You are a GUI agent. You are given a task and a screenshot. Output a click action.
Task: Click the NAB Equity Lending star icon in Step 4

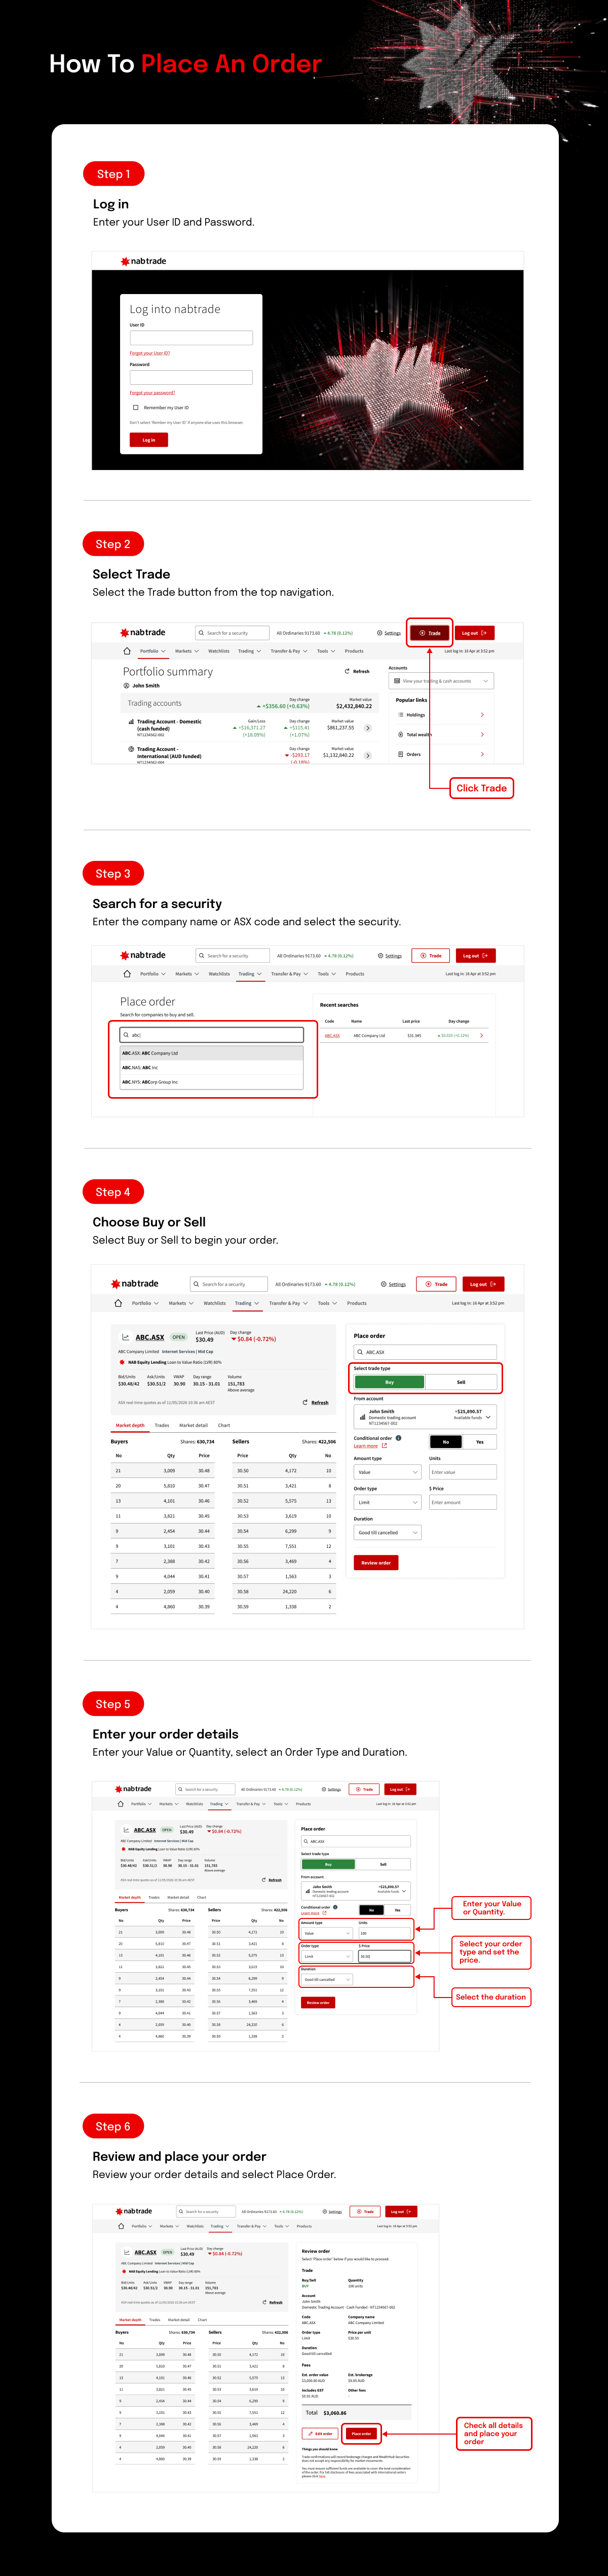(122, 1362)
